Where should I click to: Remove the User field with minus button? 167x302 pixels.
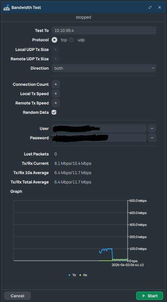(x=152, y=129)
